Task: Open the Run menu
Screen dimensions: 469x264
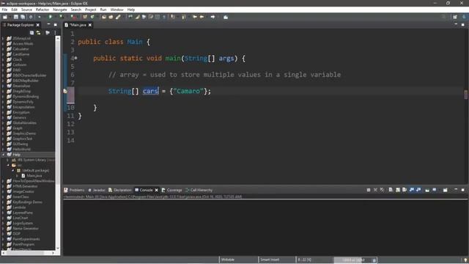Action: (103, 10)
